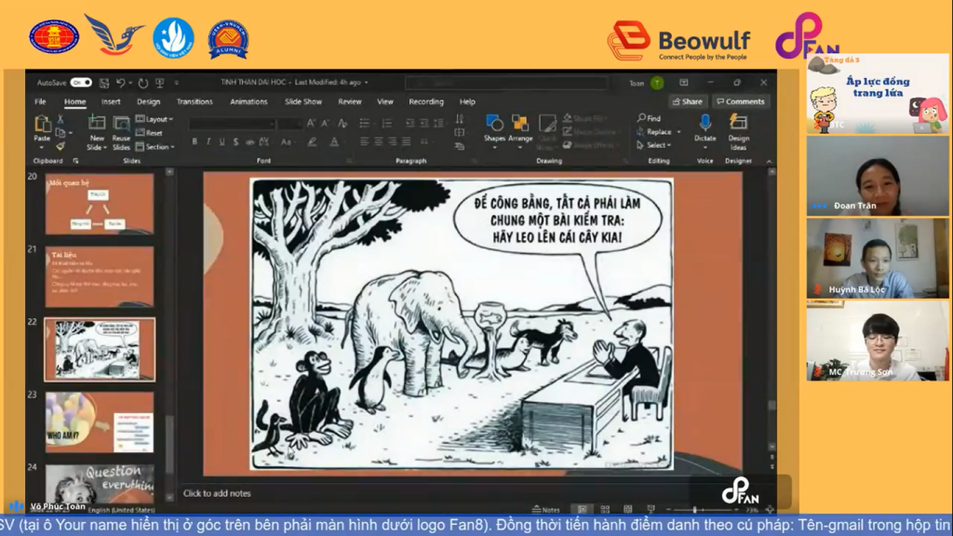Screen dimensions: 953x536
Task: Toggle the AutoSave switch
Action: 81,83
